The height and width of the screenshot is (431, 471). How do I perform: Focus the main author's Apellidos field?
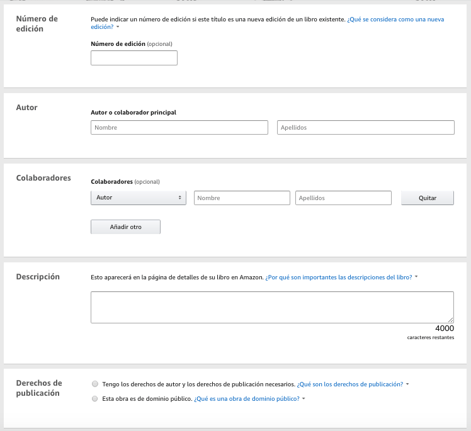(365, 128)
